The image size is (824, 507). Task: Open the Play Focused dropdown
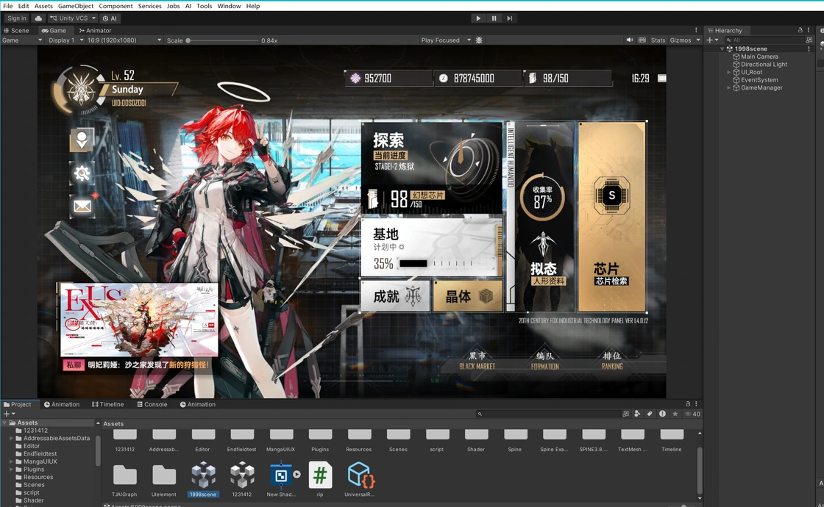[x=446, y=40]
